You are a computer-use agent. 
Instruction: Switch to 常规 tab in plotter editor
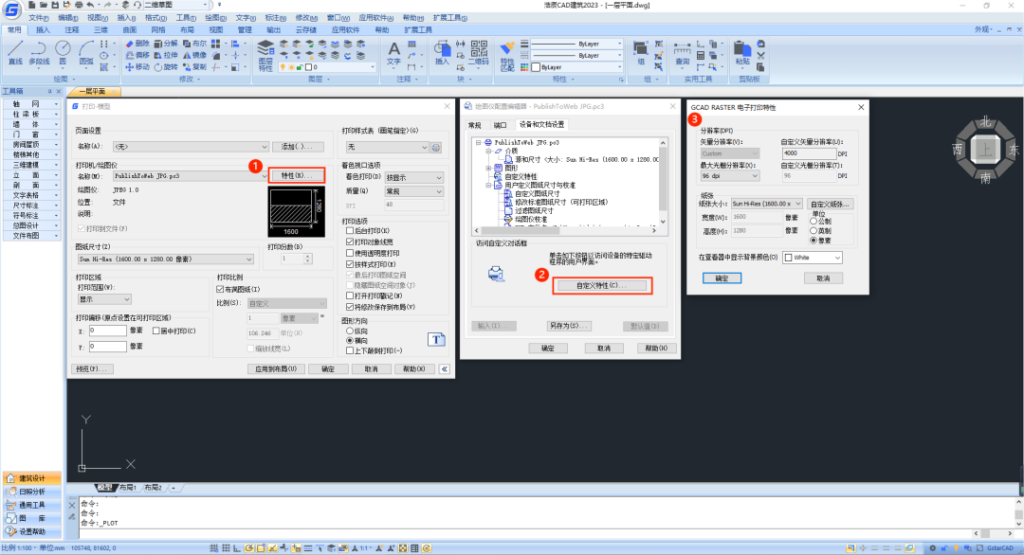coord(475,125)
